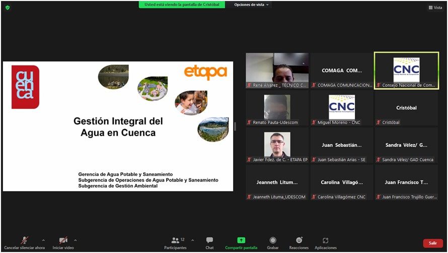The height and width of the screenshot is (253, 448).
Task: Select COMAGA COMUNICACION participant tile
Action: [342, 71]
